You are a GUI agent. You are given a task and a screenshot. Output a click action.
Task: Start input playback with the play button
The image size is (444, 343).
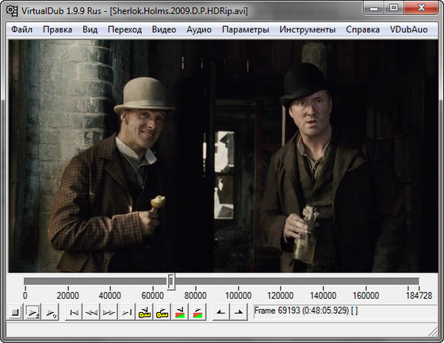point(33,312)
